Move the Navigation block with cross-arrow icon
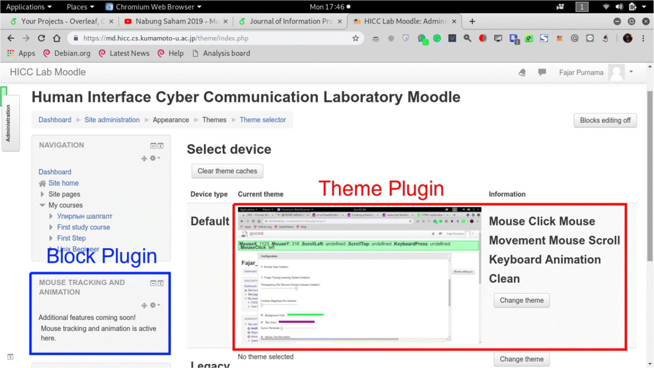This screenshot has width=654, height=368. pos(144,159)
